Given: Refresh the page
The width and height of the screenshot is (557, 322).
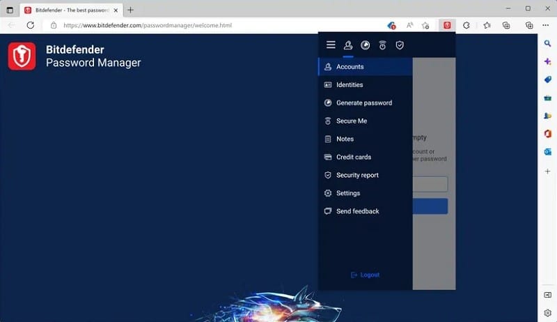Looking at the screenshot, I should [31, 25].
